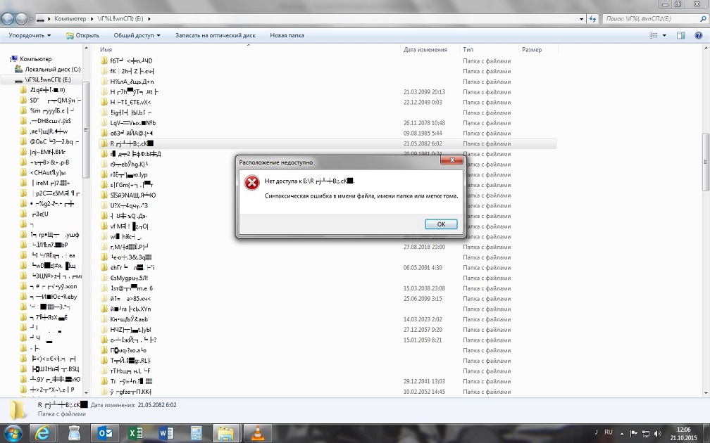Open the Упорядочить dropdown menu

tap(30, 35)
